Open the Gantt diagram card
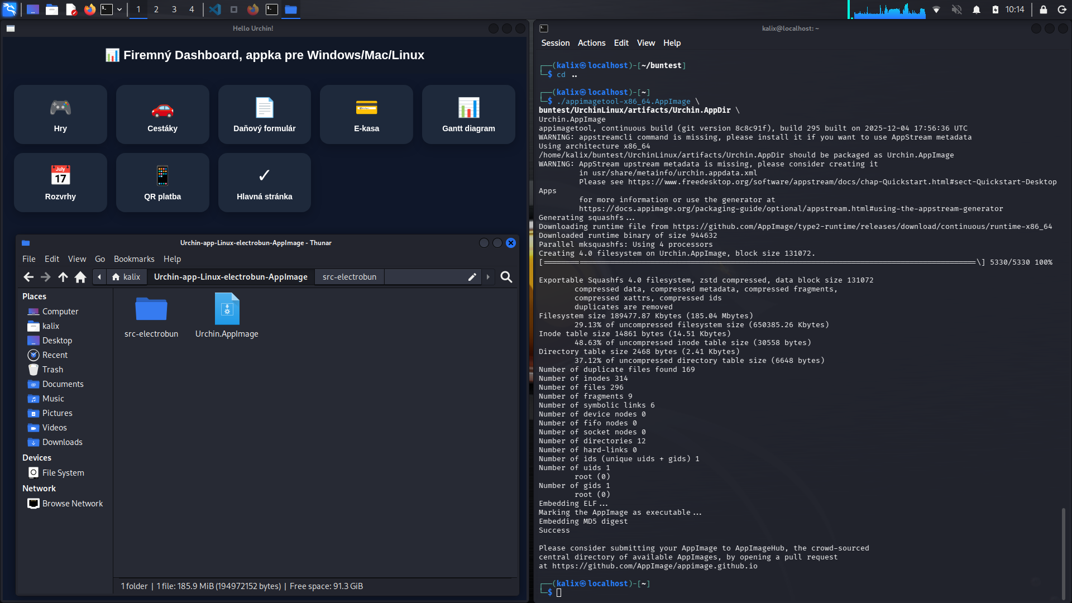This screenshot has width=1072, height=603. [468, 114]
